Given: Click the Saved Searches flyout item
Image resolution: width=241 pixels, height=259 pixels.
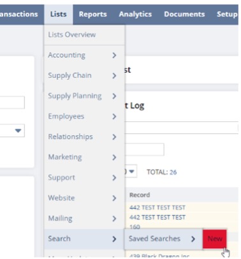Looking at the screenshot, I should point(163,239).
